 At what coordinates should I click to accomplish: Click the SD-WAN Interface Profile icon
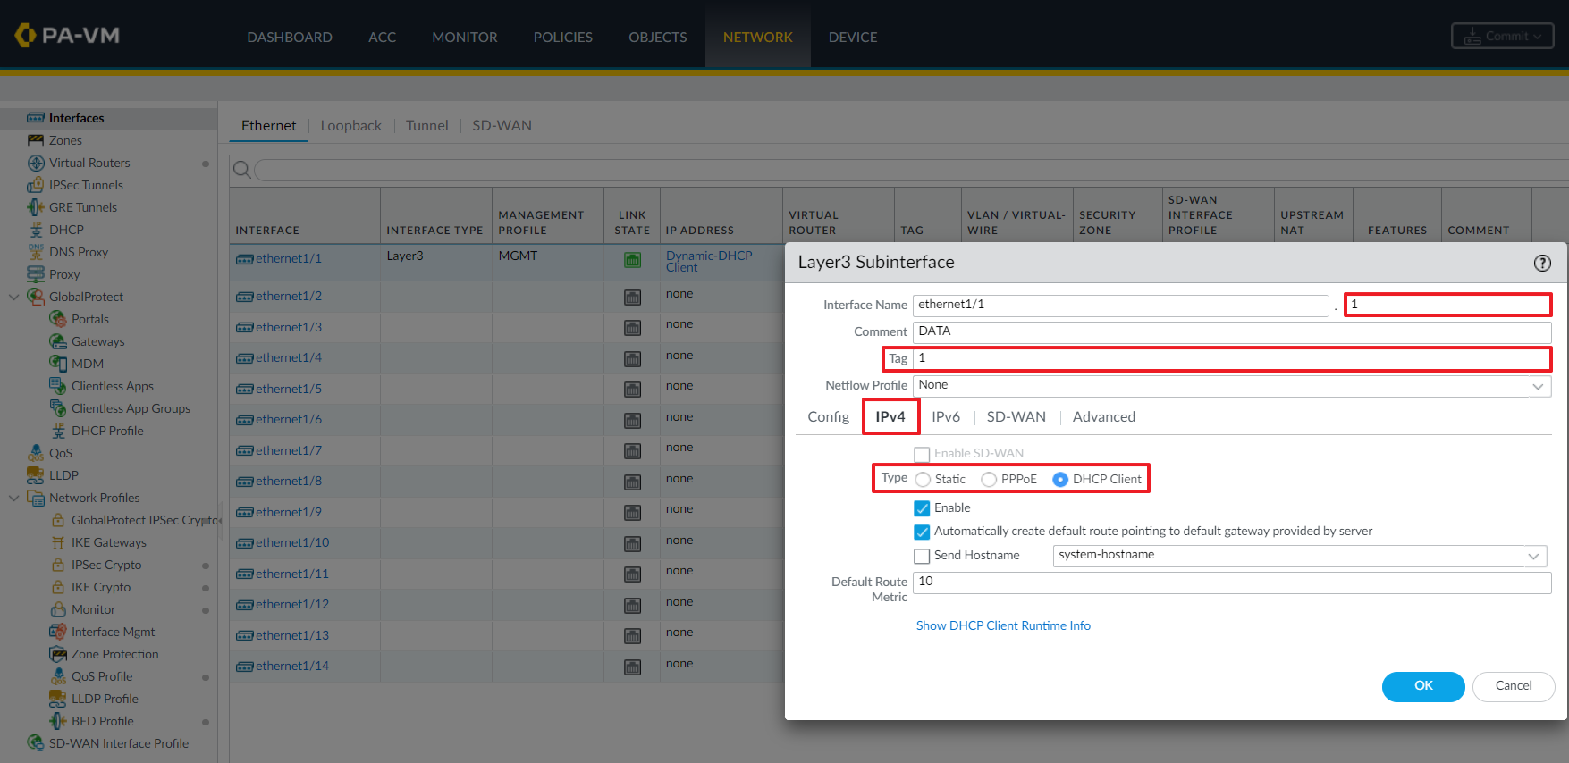(36, 743)
